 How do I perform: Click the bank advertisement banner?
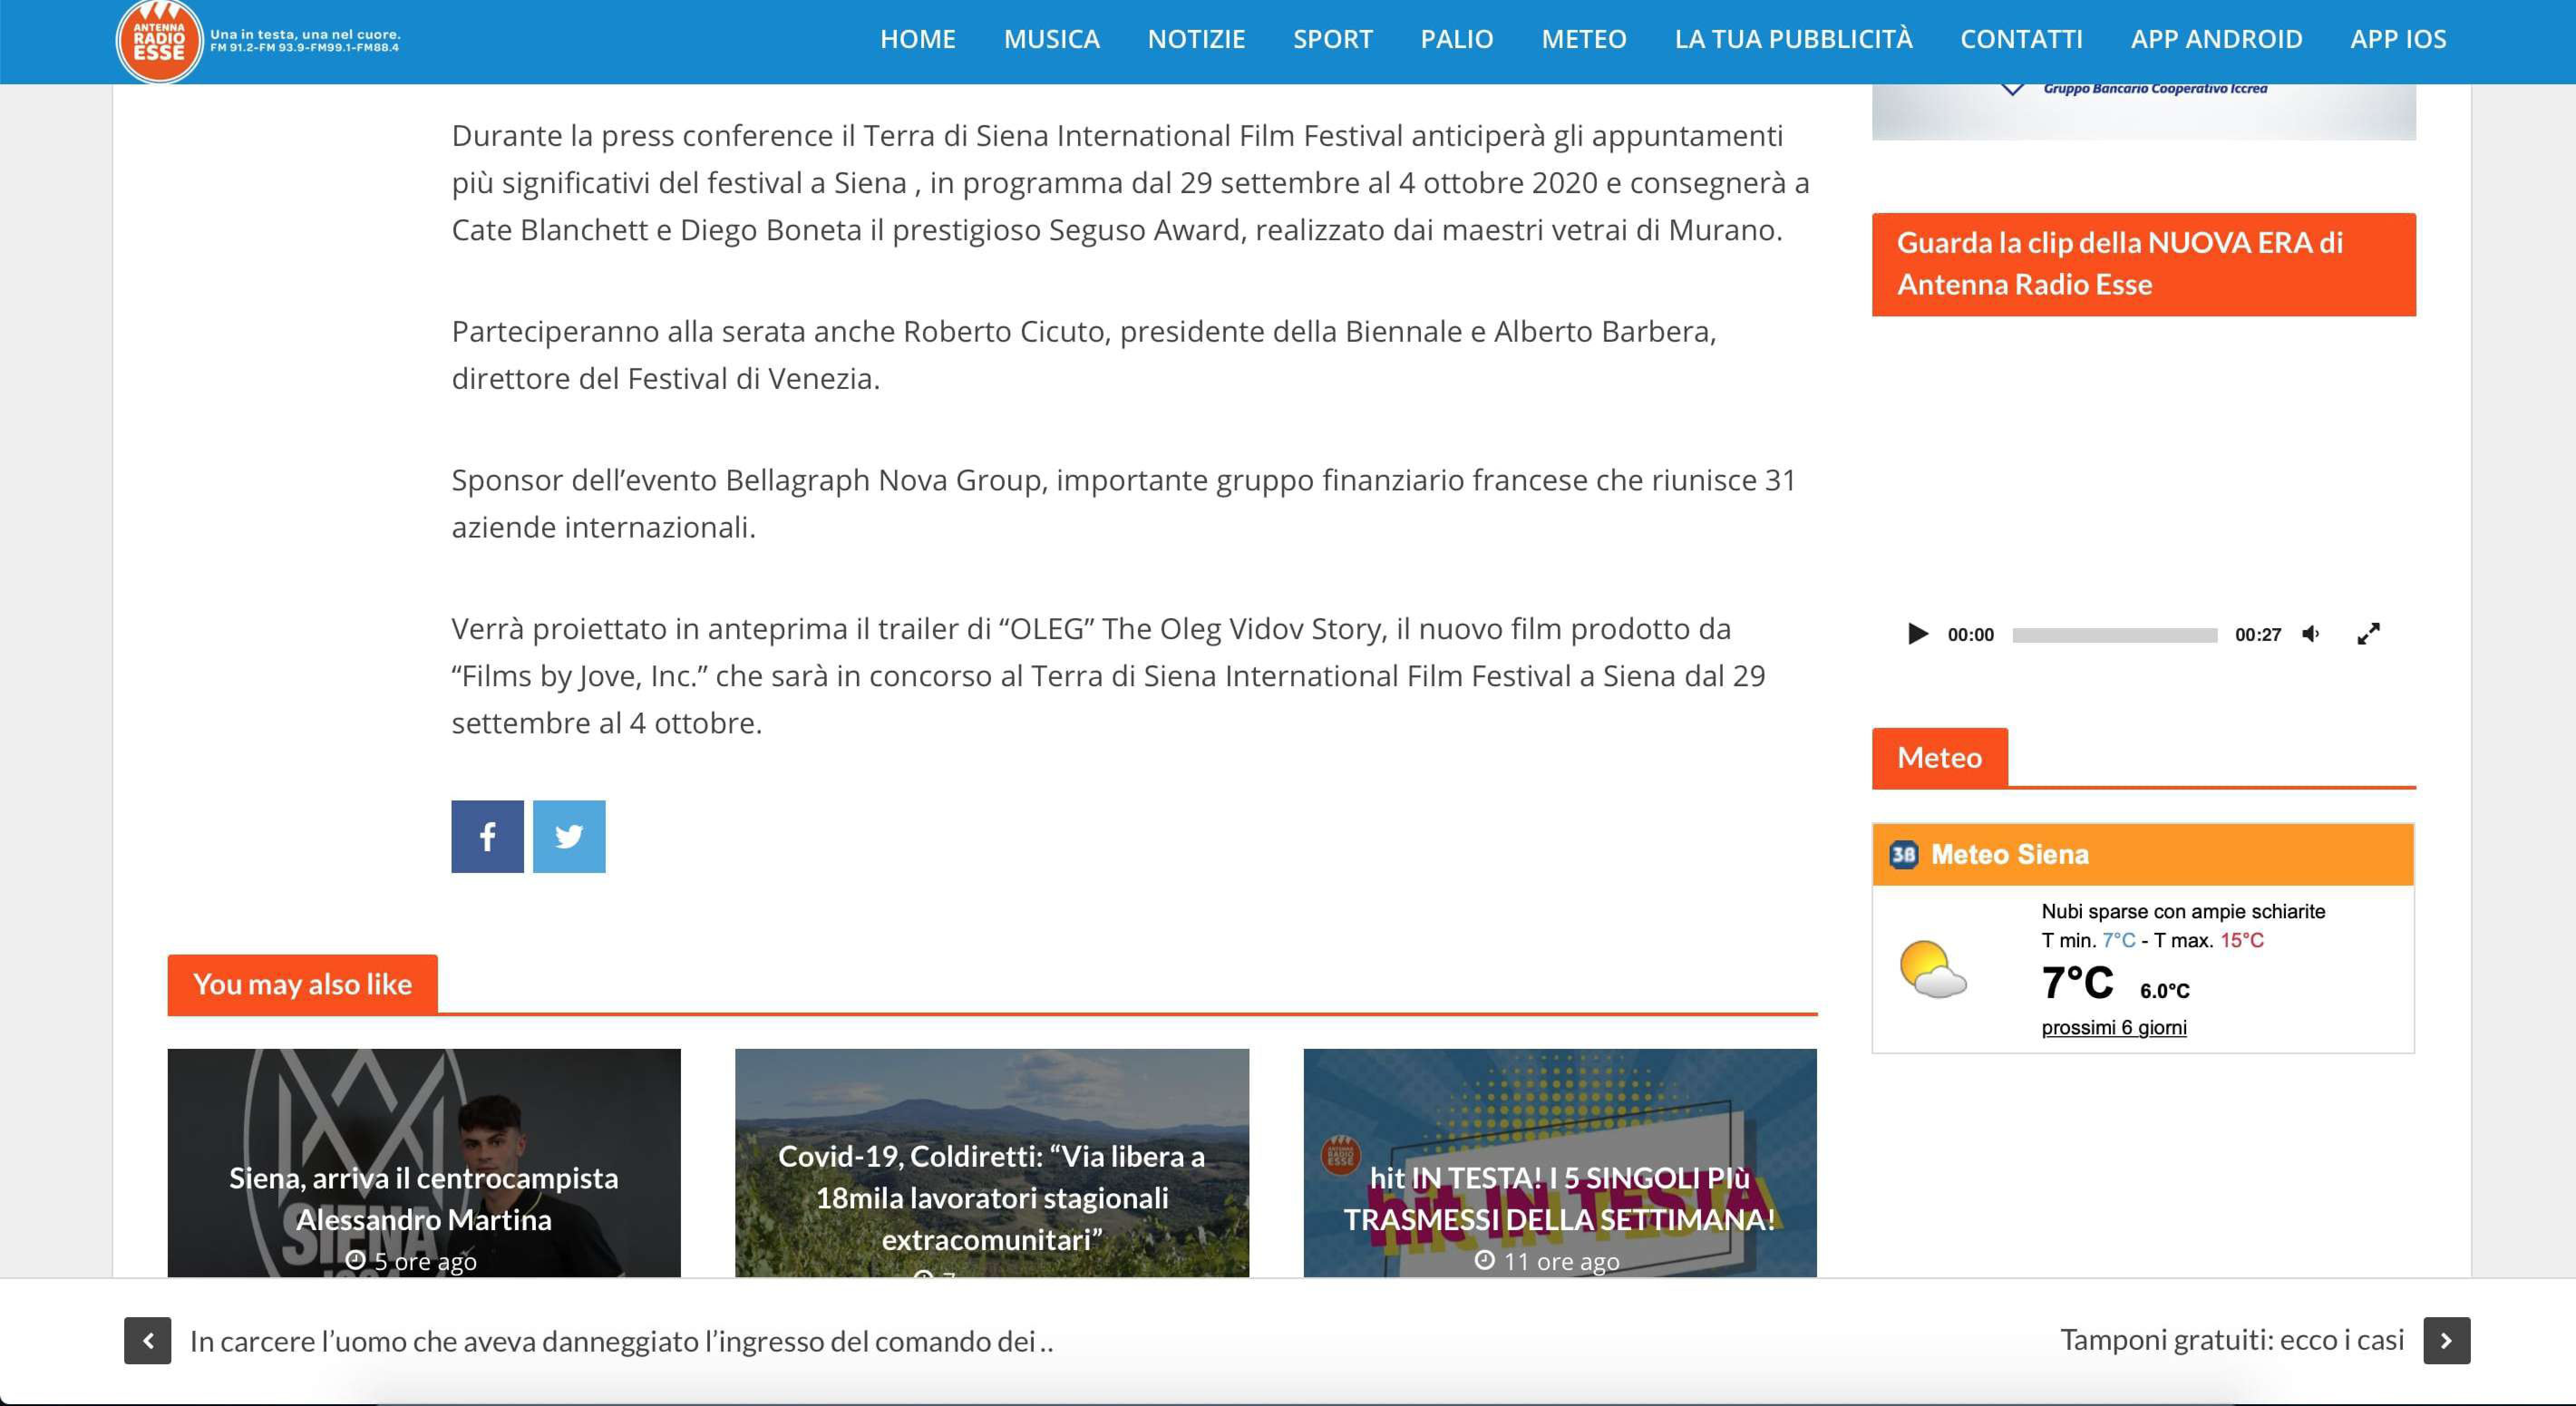pos(2143,112)
